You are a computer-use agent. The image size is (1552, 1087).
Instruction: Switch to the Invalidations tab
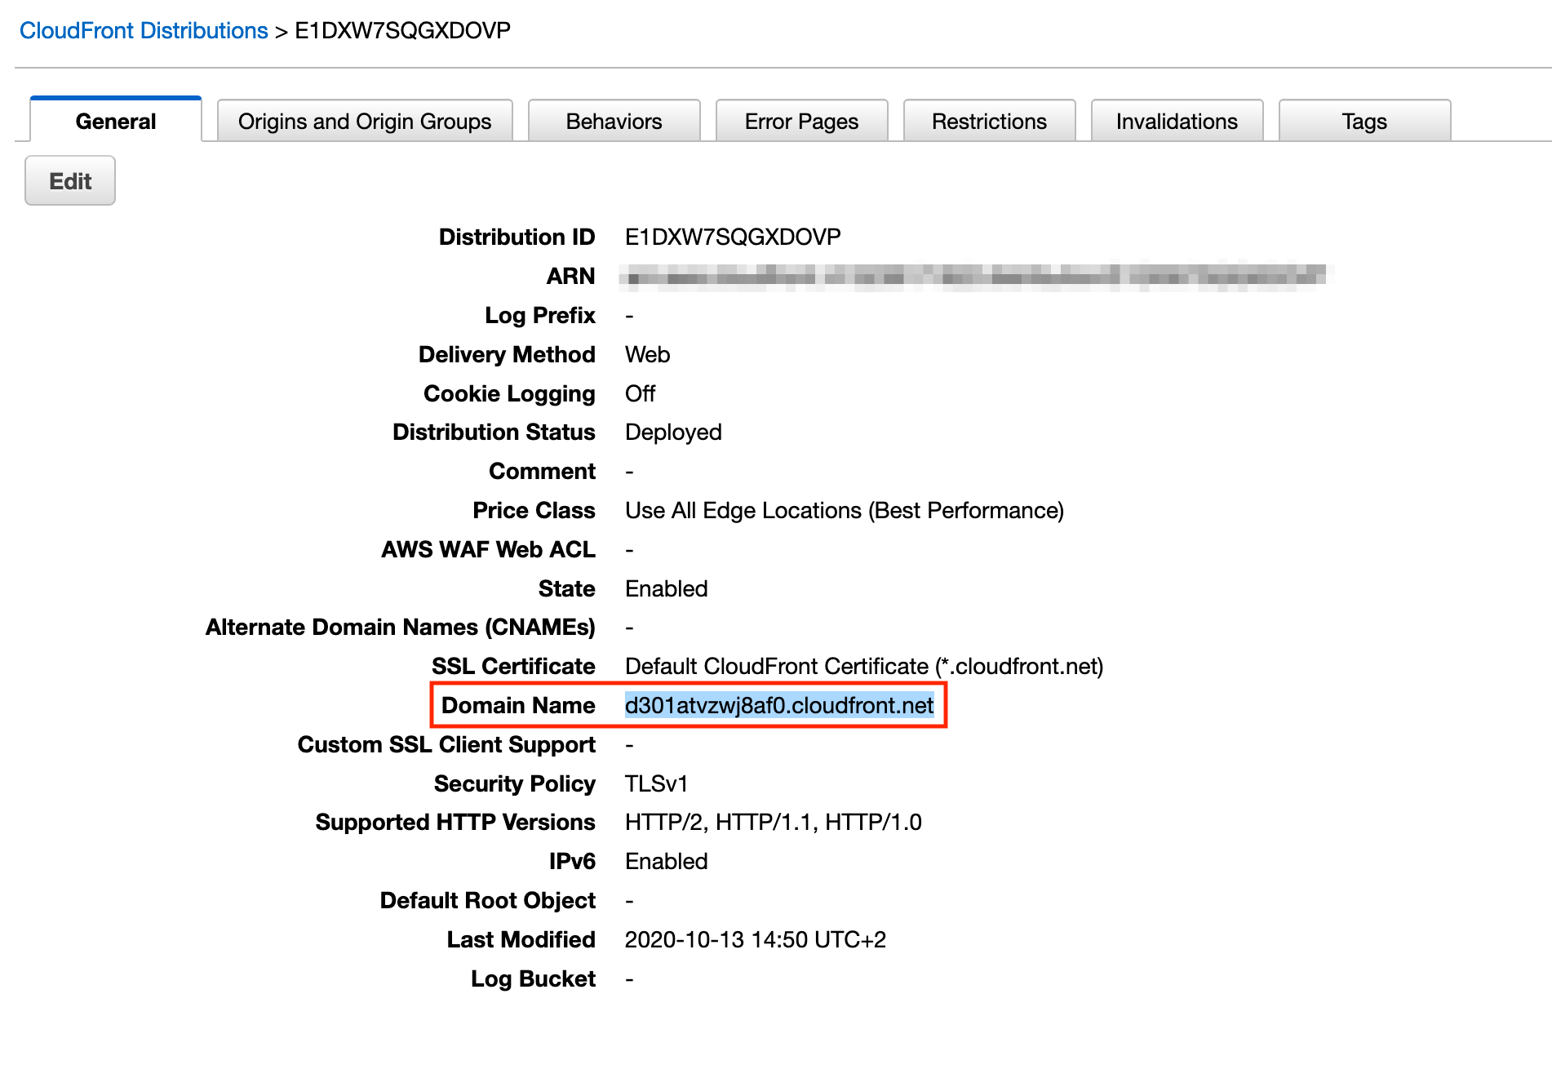(x=1177, y=122)
